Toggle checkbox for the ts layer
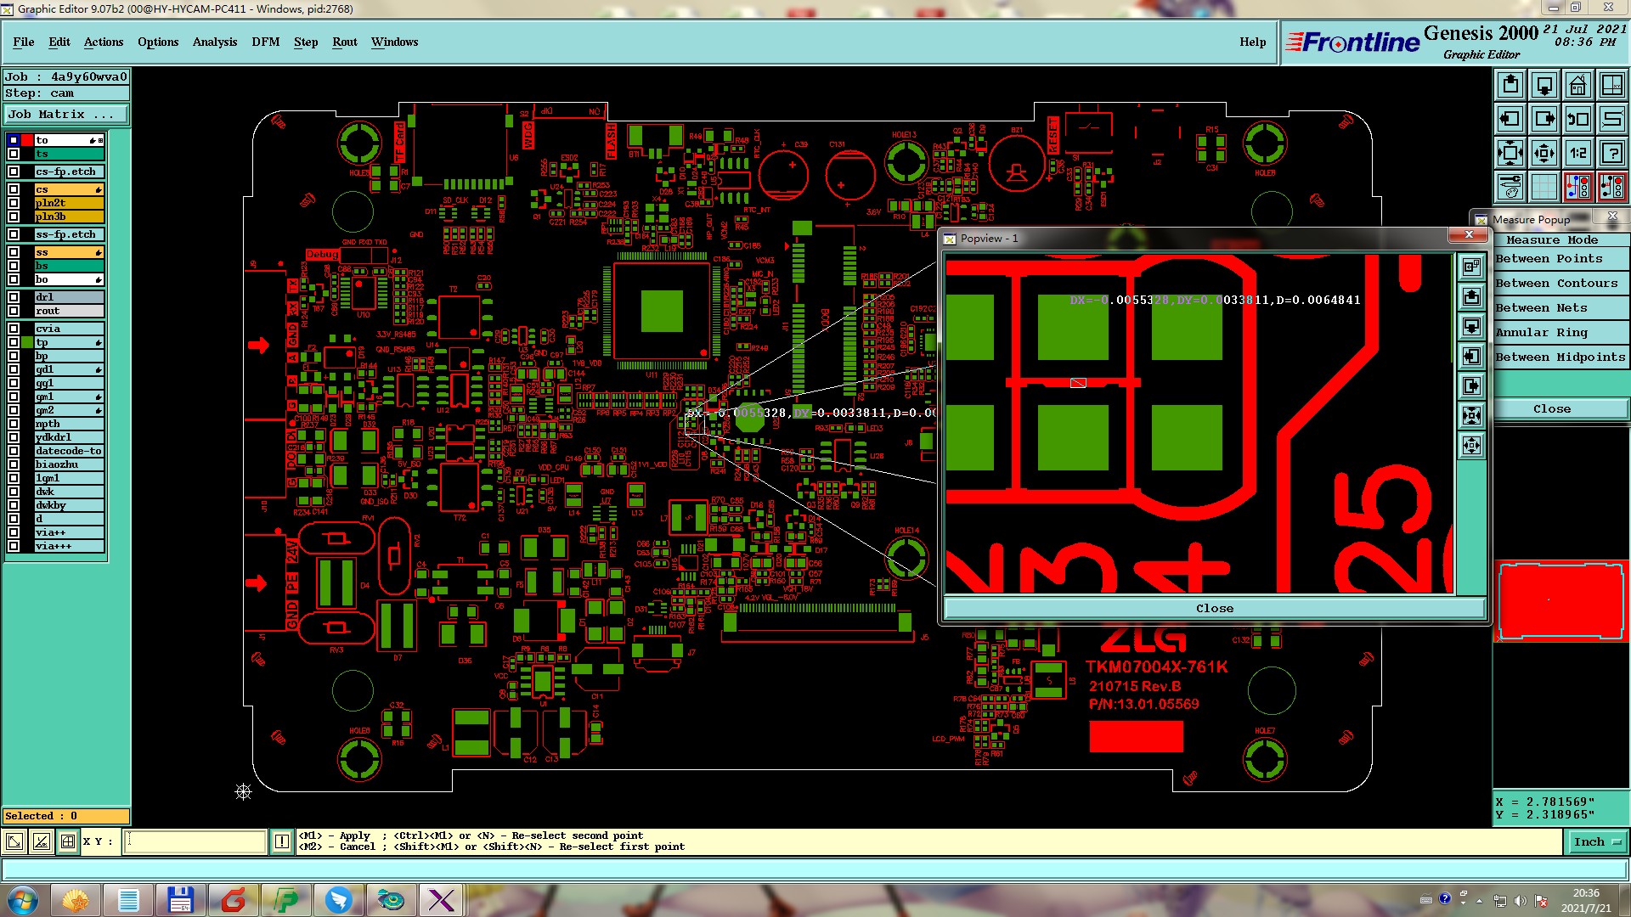 point(14,154)
